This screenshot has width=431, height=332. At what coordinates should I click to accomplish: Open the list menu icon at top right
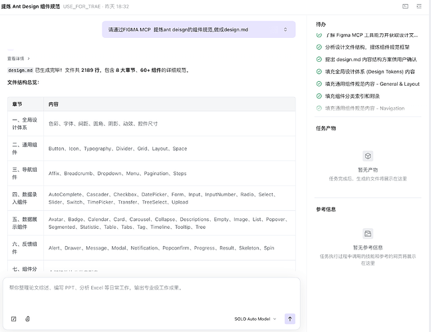[x=419, y=6]
